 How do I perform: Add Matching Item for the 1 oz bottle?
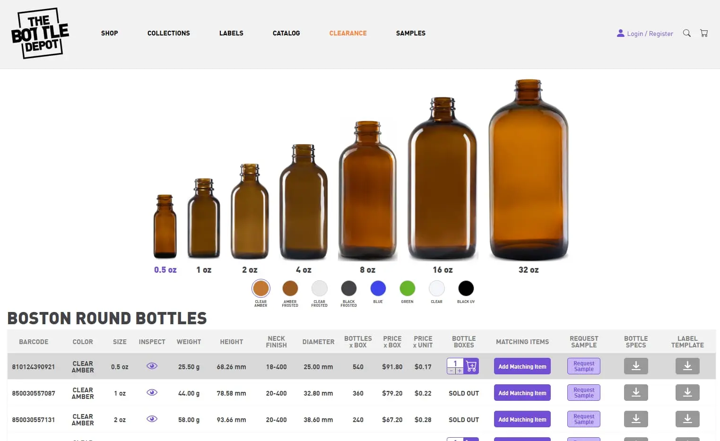[522, 392]
